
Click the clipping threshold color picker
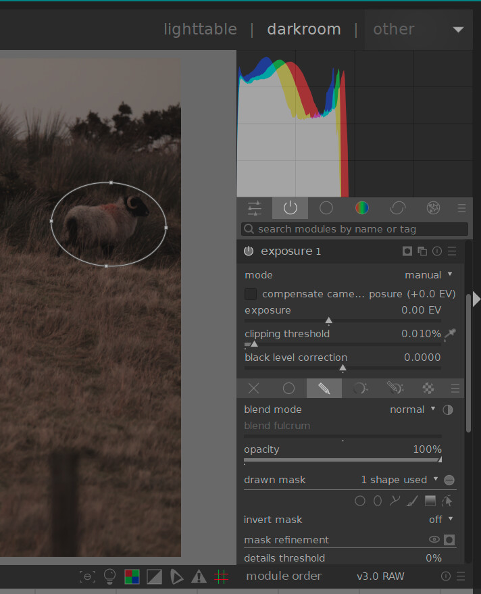click(450, 333)
